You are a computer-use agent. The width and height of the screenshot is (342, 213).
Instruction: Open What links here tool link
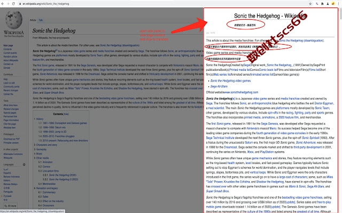tap(11, 105)
